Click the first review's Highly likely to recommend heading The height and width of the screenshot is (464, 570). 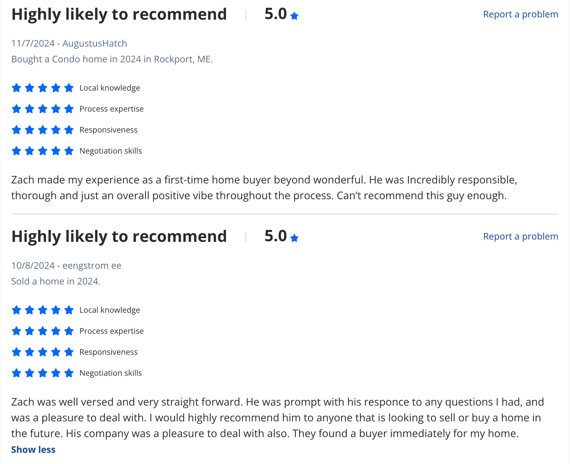[119, 14]
